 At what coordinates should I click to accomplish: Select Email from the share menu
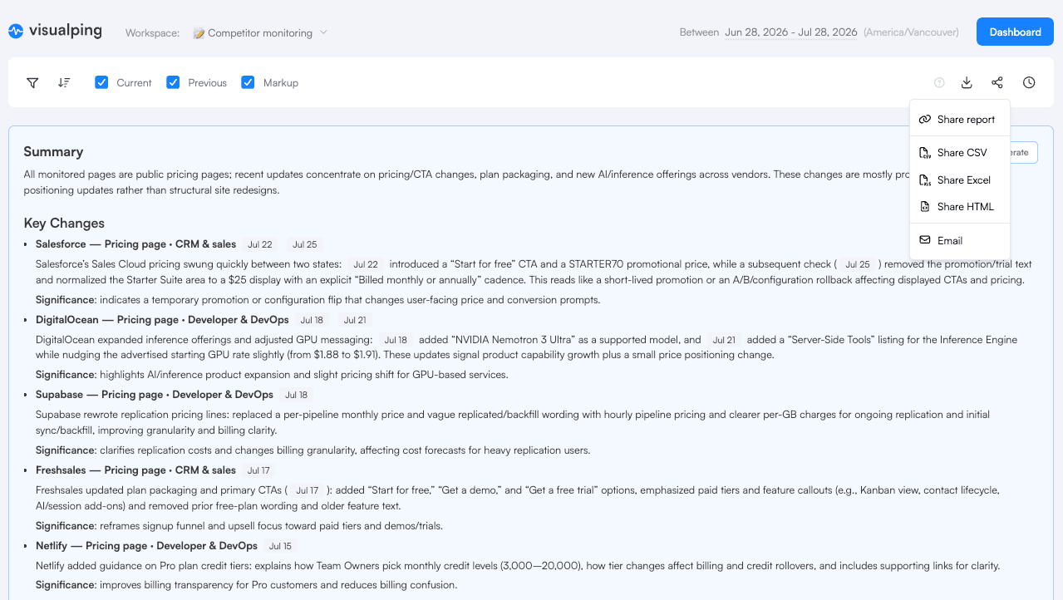960,240
